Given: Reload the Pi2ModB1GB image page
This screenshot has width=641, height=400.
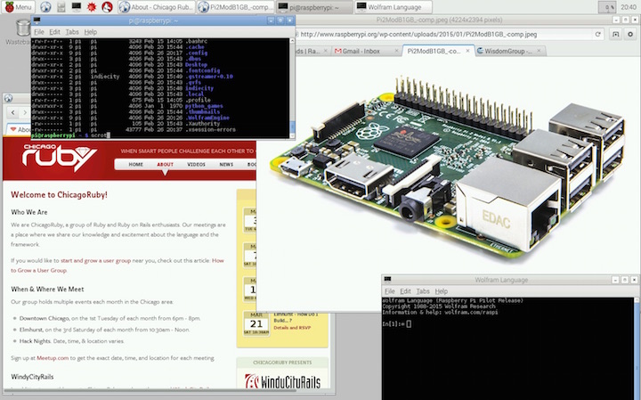Looking at the screenshot, I should tap(597, 35).
